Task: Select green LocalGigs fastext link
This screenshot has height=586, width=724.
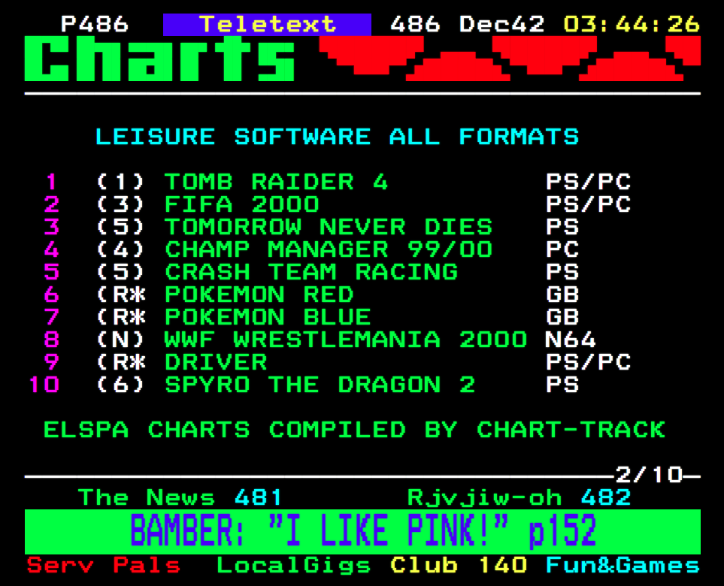Action: (294, 566)
